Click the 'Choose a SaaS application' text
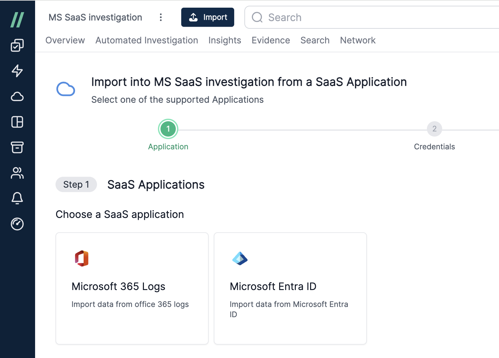 click(x=120, y=214)
